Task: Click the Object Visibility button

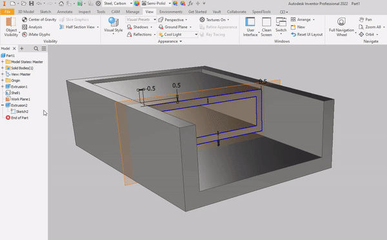Action: [x=11, y=27]
